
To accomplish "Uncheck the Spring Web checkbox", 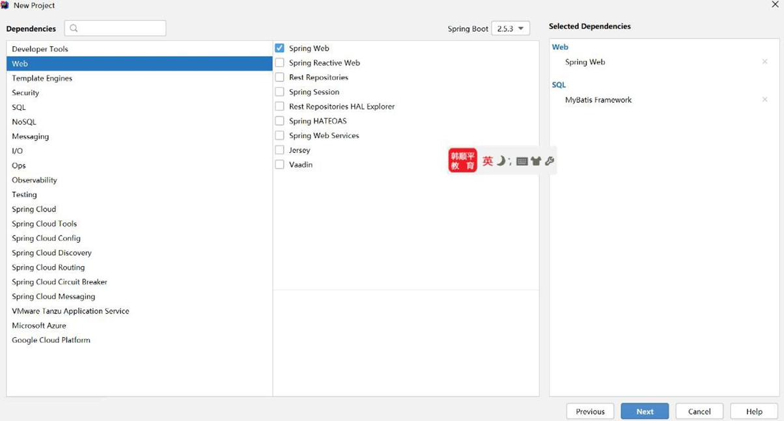I will click(x=279, y=48).
